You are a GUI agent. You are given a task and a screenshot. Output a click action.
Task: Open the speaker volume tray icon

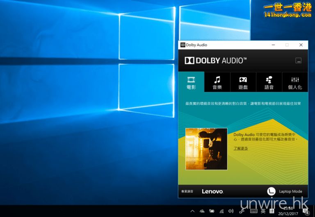point(231,211)
